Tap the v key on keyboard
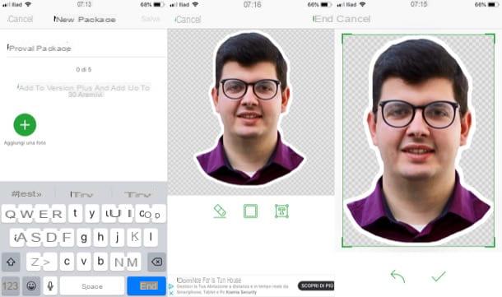 tap(84, 262)
